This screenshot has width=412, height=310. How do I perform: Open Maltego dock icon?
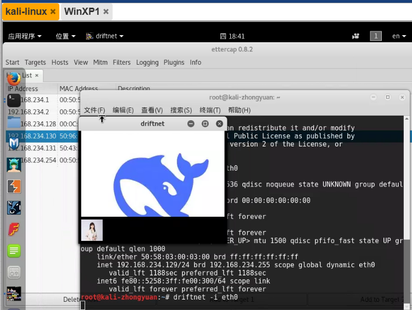[x=14, y=208]
